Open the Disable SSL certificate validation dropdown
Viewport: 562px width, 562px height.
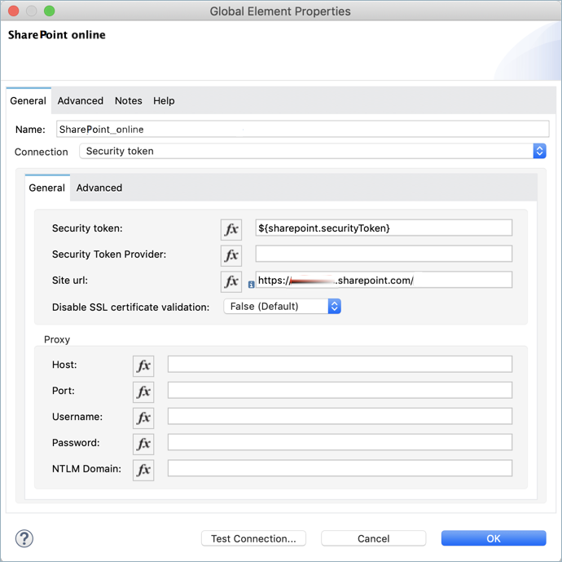pos(282,307)
